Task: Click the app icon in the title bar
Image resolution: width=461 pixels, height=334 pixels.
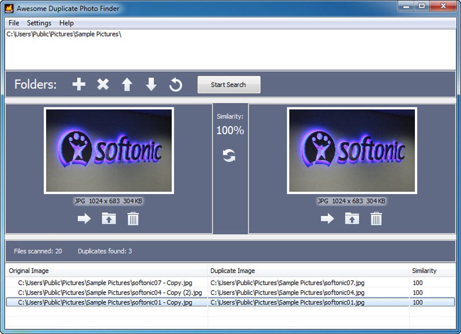Action: pos(9,8)
